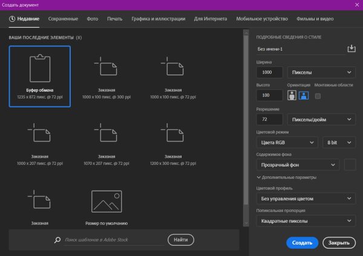
Task: Open the Цвета RGB color mode dropdown
Action: point(287,142)
